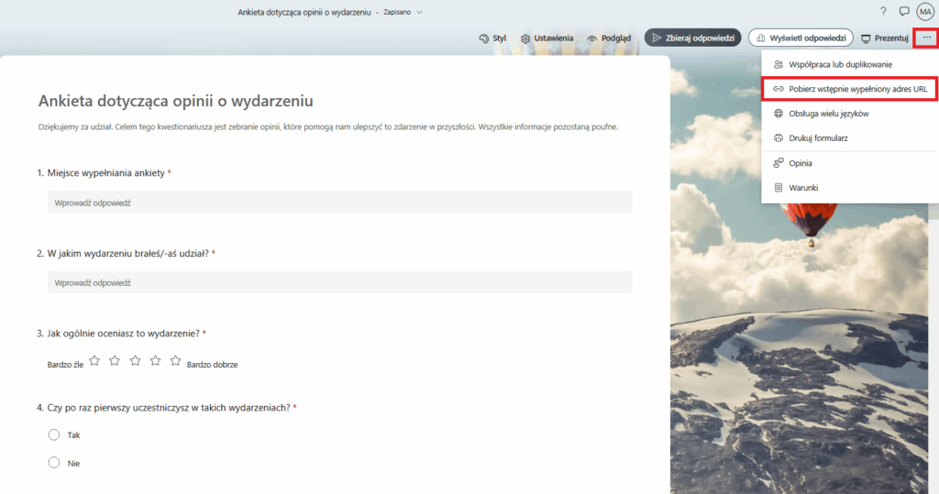Click question 4 about pierwszy raz uczestniczysz
This screenshot has width=939, height=494.
[x=169, y=408]
